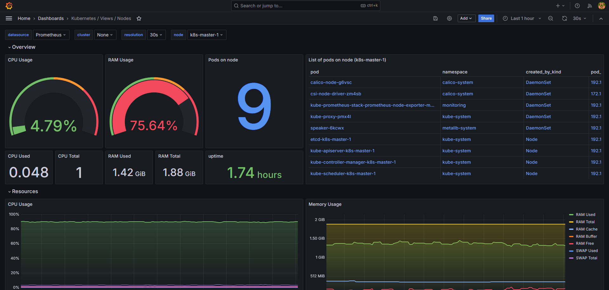This screenshot has height=290, width=609.
Task: Sort table by created_by_kind column header
Action: point(543,72)
